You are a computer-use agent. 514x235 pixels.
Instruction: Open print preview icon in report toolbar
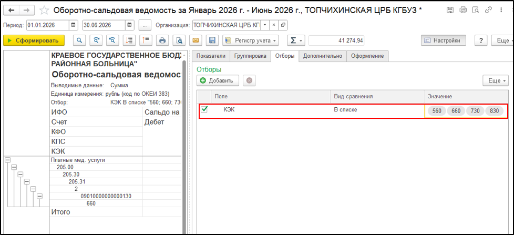click(179, 40)
